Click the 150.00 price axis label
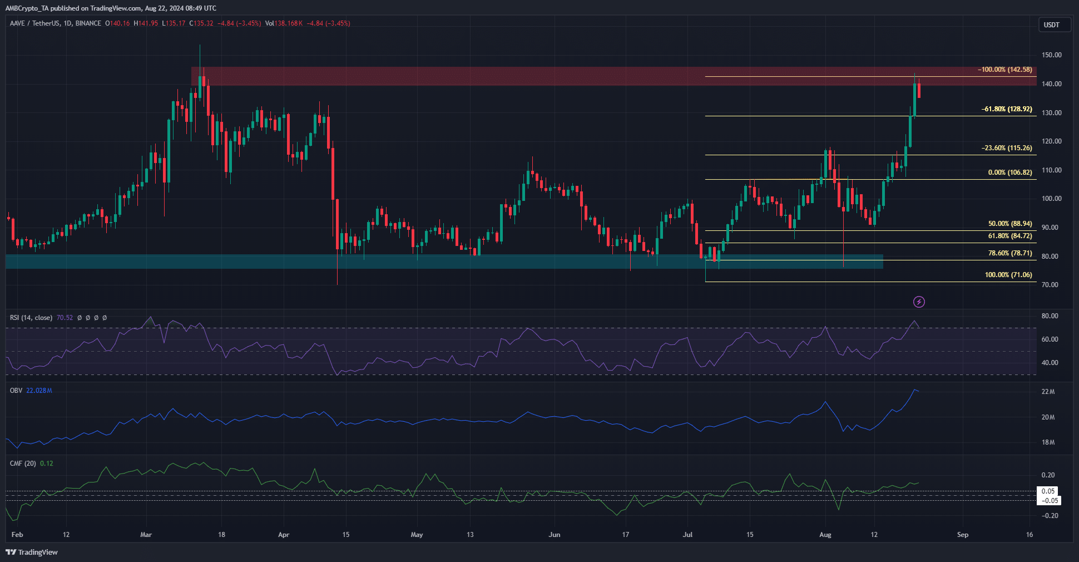 pyautogui.click(x=1051, y=55)
